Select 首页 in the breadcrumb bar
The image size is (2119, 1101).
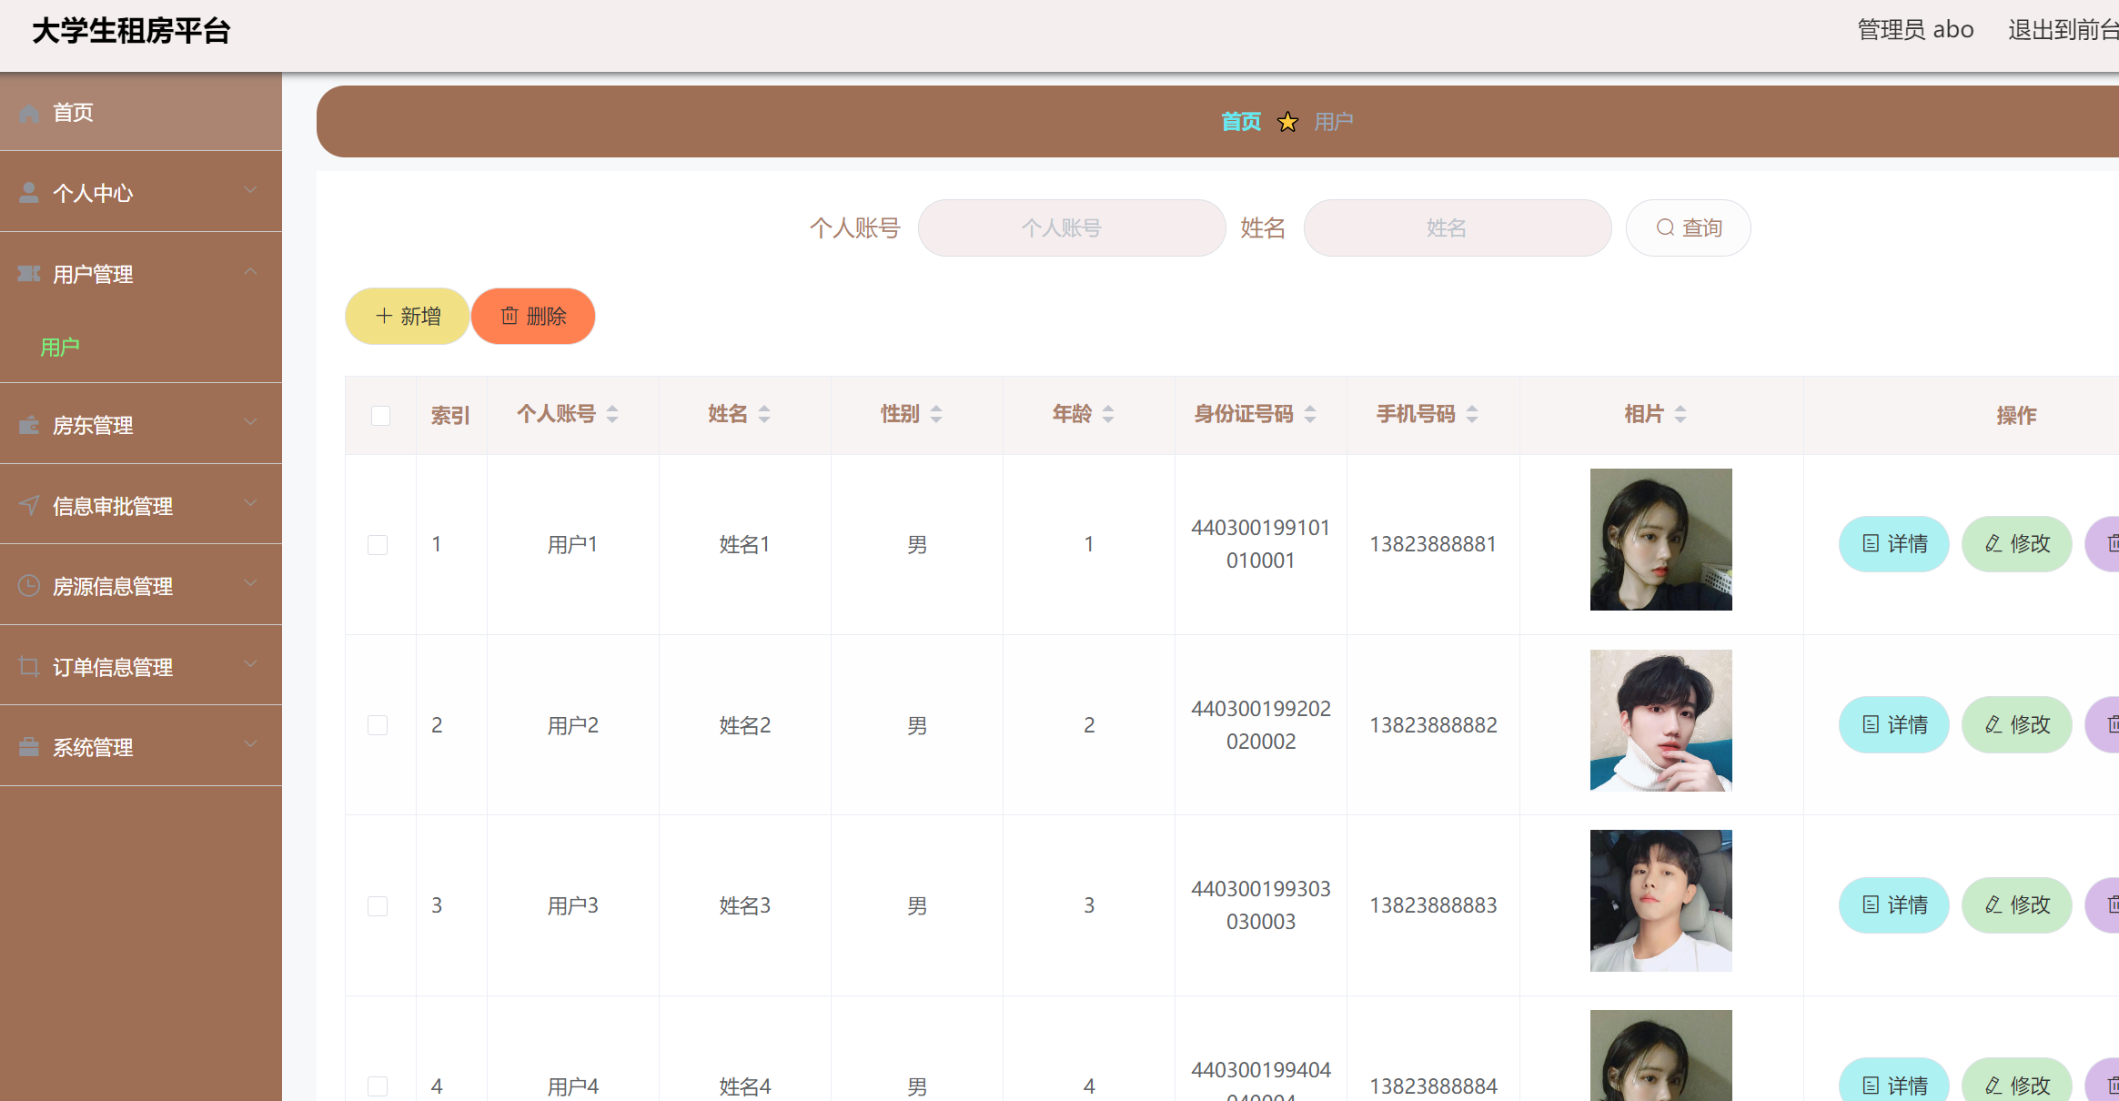(1241, 120)
